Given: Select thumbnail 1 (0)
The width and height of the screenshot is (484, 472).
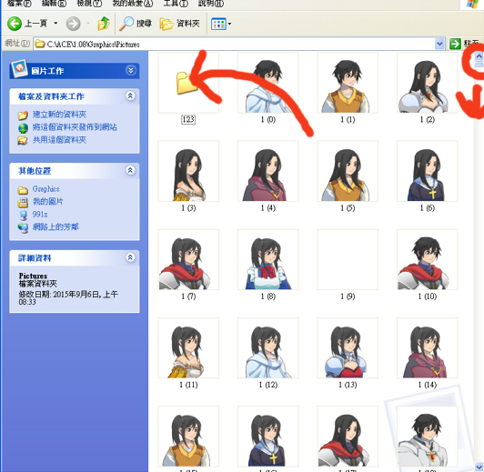Looking at the screenshot, I should pos(267,83).
